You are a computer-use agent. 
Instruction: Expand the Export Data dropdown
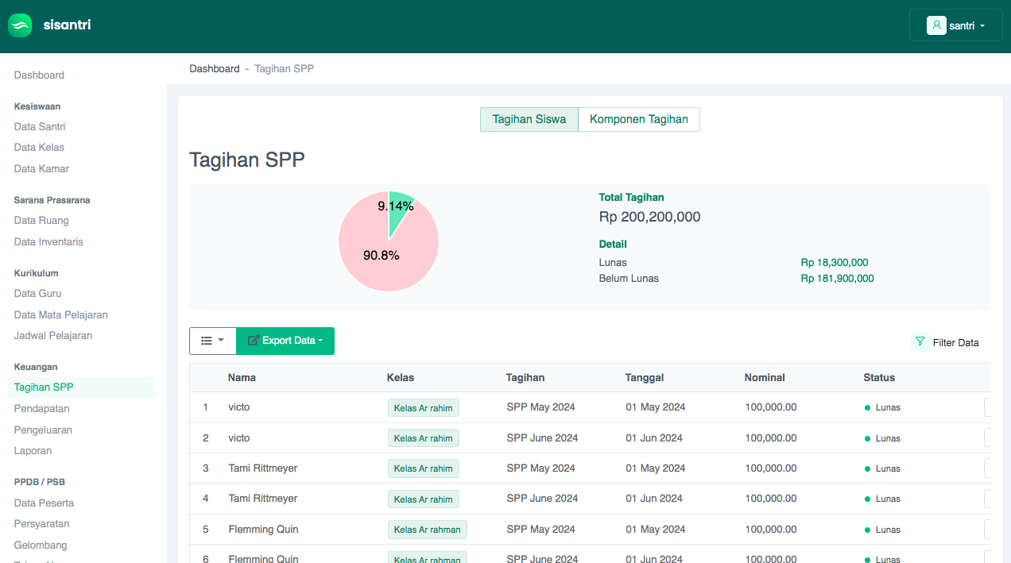point(285,341)
